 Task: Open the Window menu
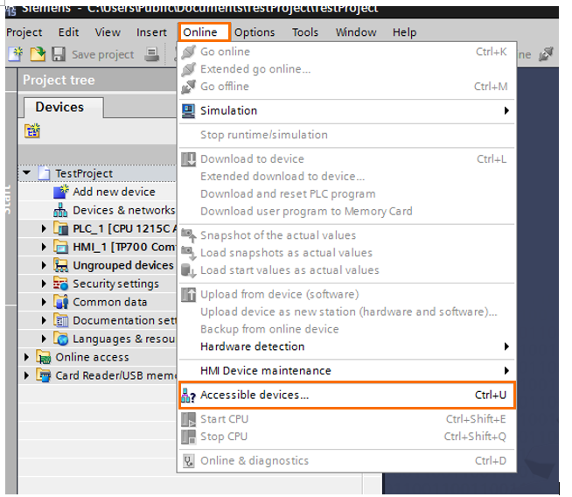coord(356,32)
